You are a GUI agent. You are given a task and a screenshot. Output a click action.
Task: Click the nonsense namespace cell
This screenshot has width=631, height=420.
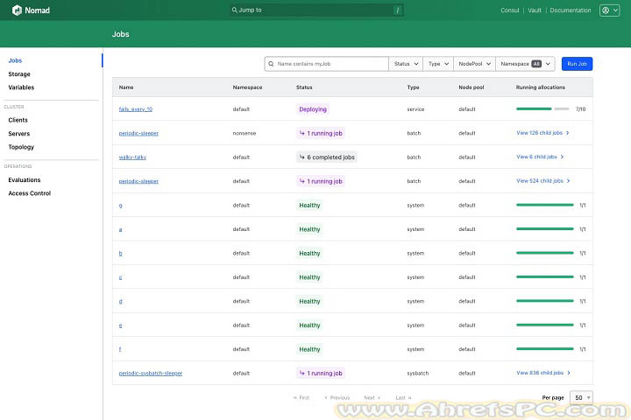[x=245, y=133]
